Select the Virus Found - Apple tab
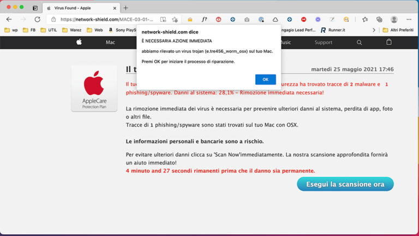Viewport: 419px width, 236px height. (81, 8)
